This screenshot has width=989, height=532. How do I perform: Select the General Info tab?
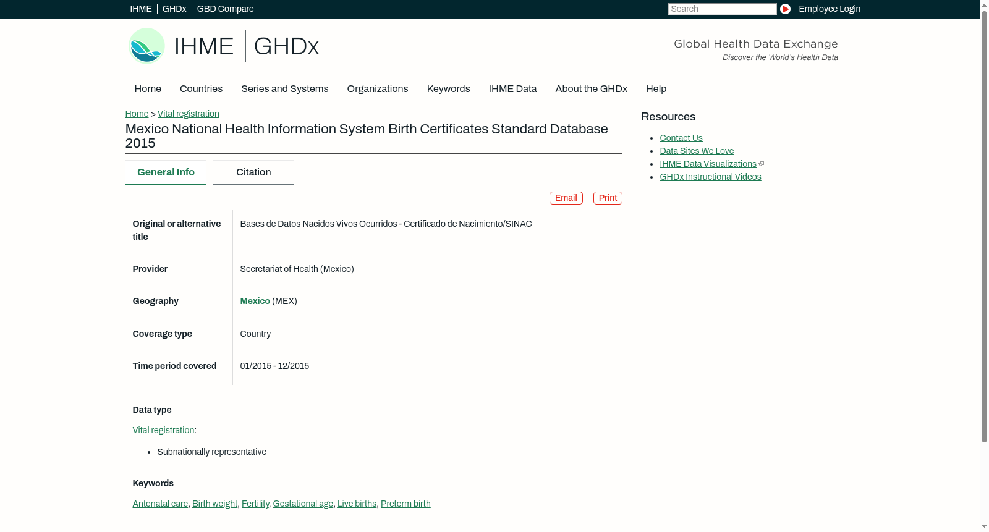click(x=166, y=172)
